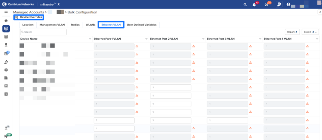Toggle the hamburger menu sidebar
Viewport: 322px width, 140px height.
[x=6, y=12]
